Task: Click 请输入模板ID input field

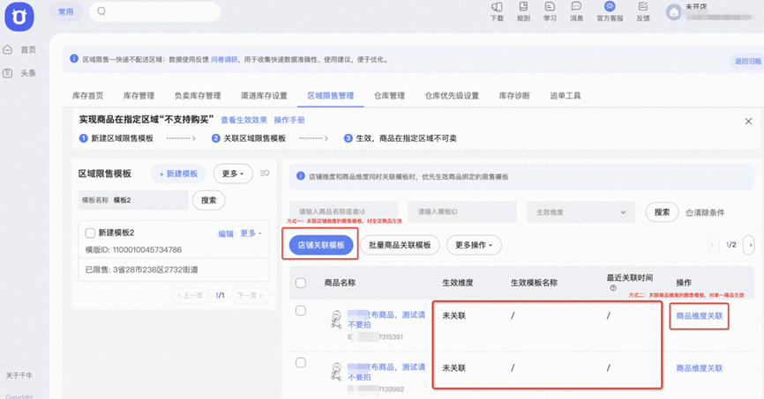Action: [462, 211]
